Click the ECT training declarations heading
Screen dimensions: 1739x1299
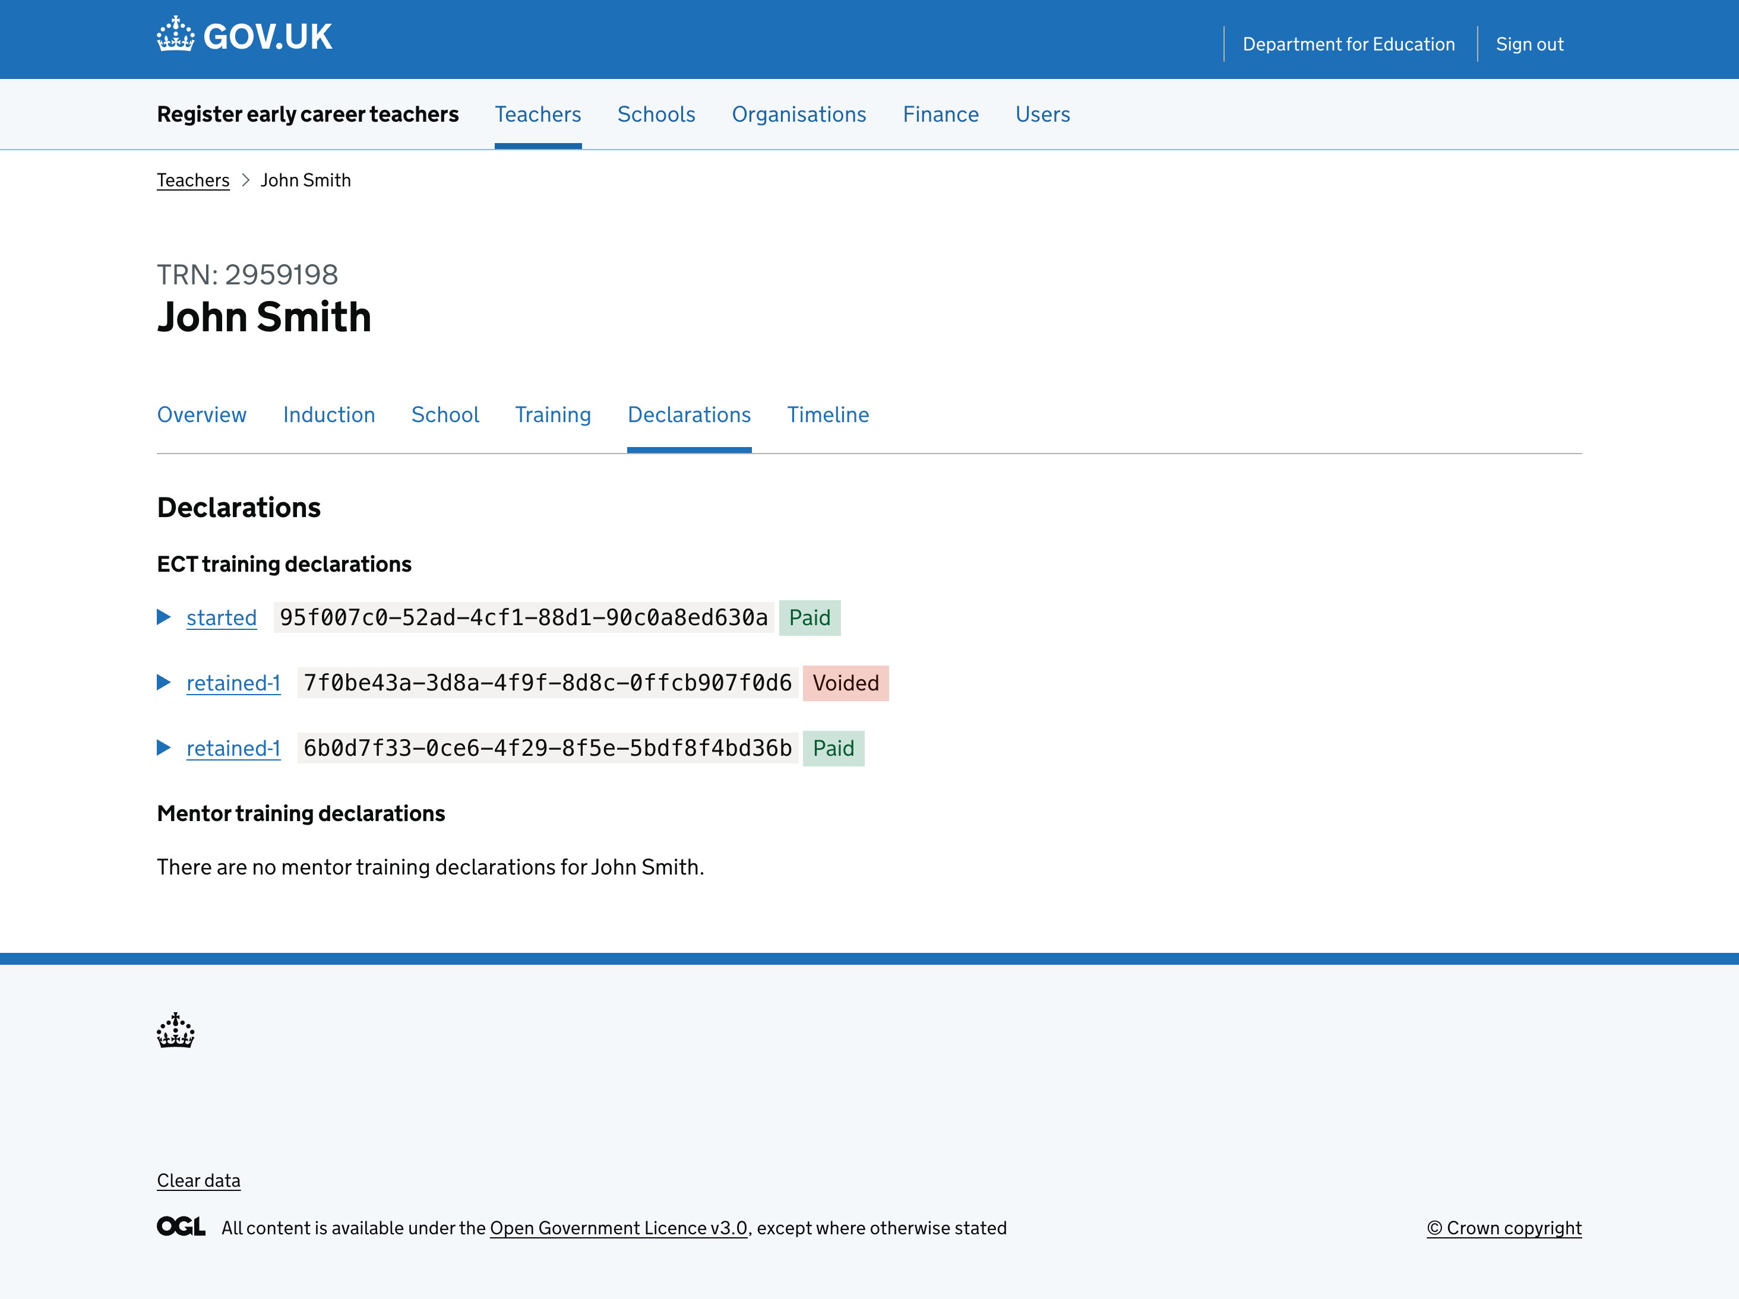coord(284,564)
